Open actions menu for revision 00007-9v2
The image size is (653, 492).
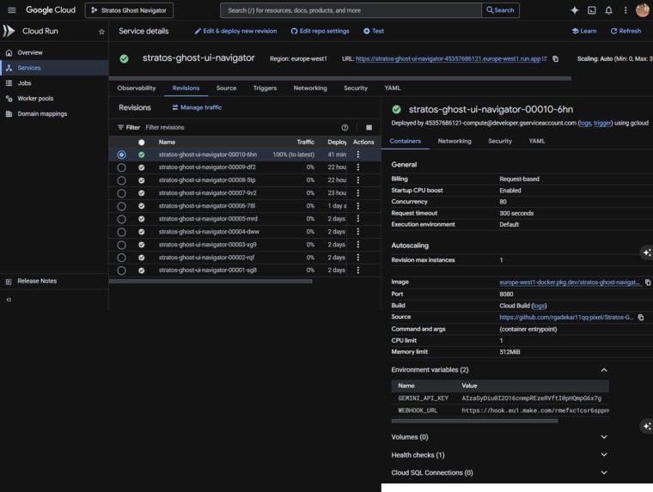(357, 193)
